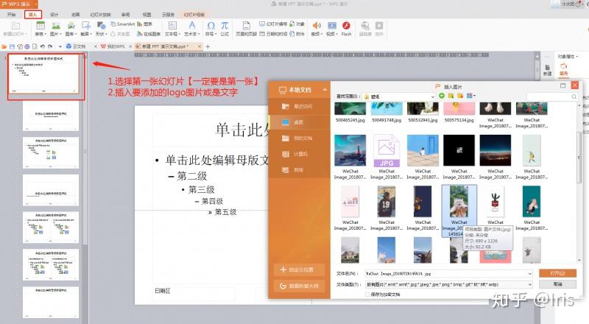Click the add custom location plus button
Viewport: 589px width, 324px height.
(x=300, y=270)
